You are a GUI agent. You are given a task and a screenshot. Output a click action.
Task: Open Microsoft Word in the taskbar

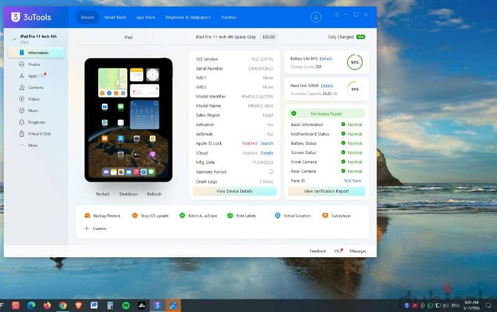point(94,305)
